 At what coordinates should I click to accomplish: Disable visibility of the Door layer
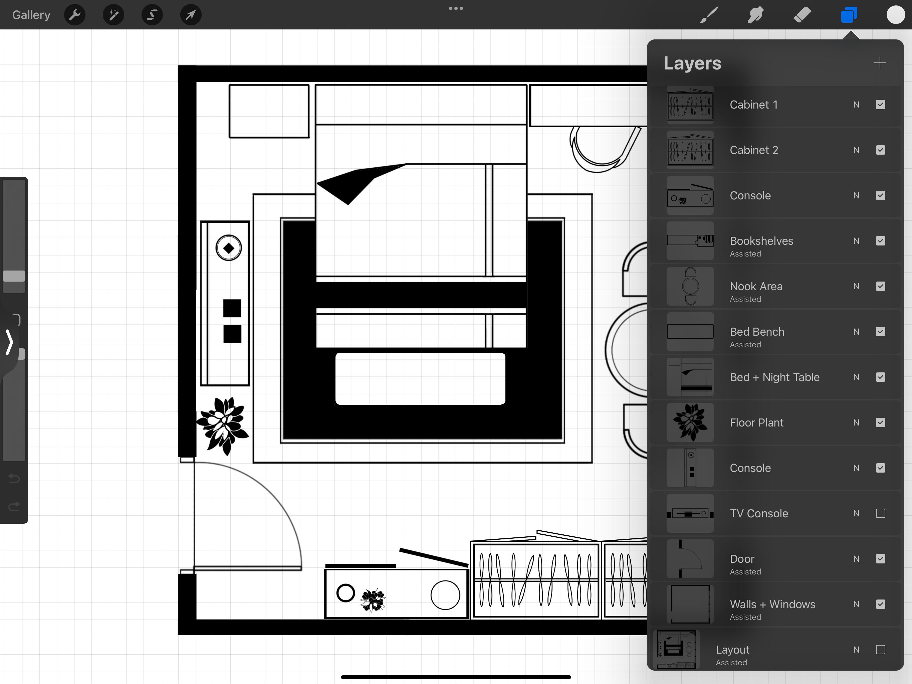881,559
